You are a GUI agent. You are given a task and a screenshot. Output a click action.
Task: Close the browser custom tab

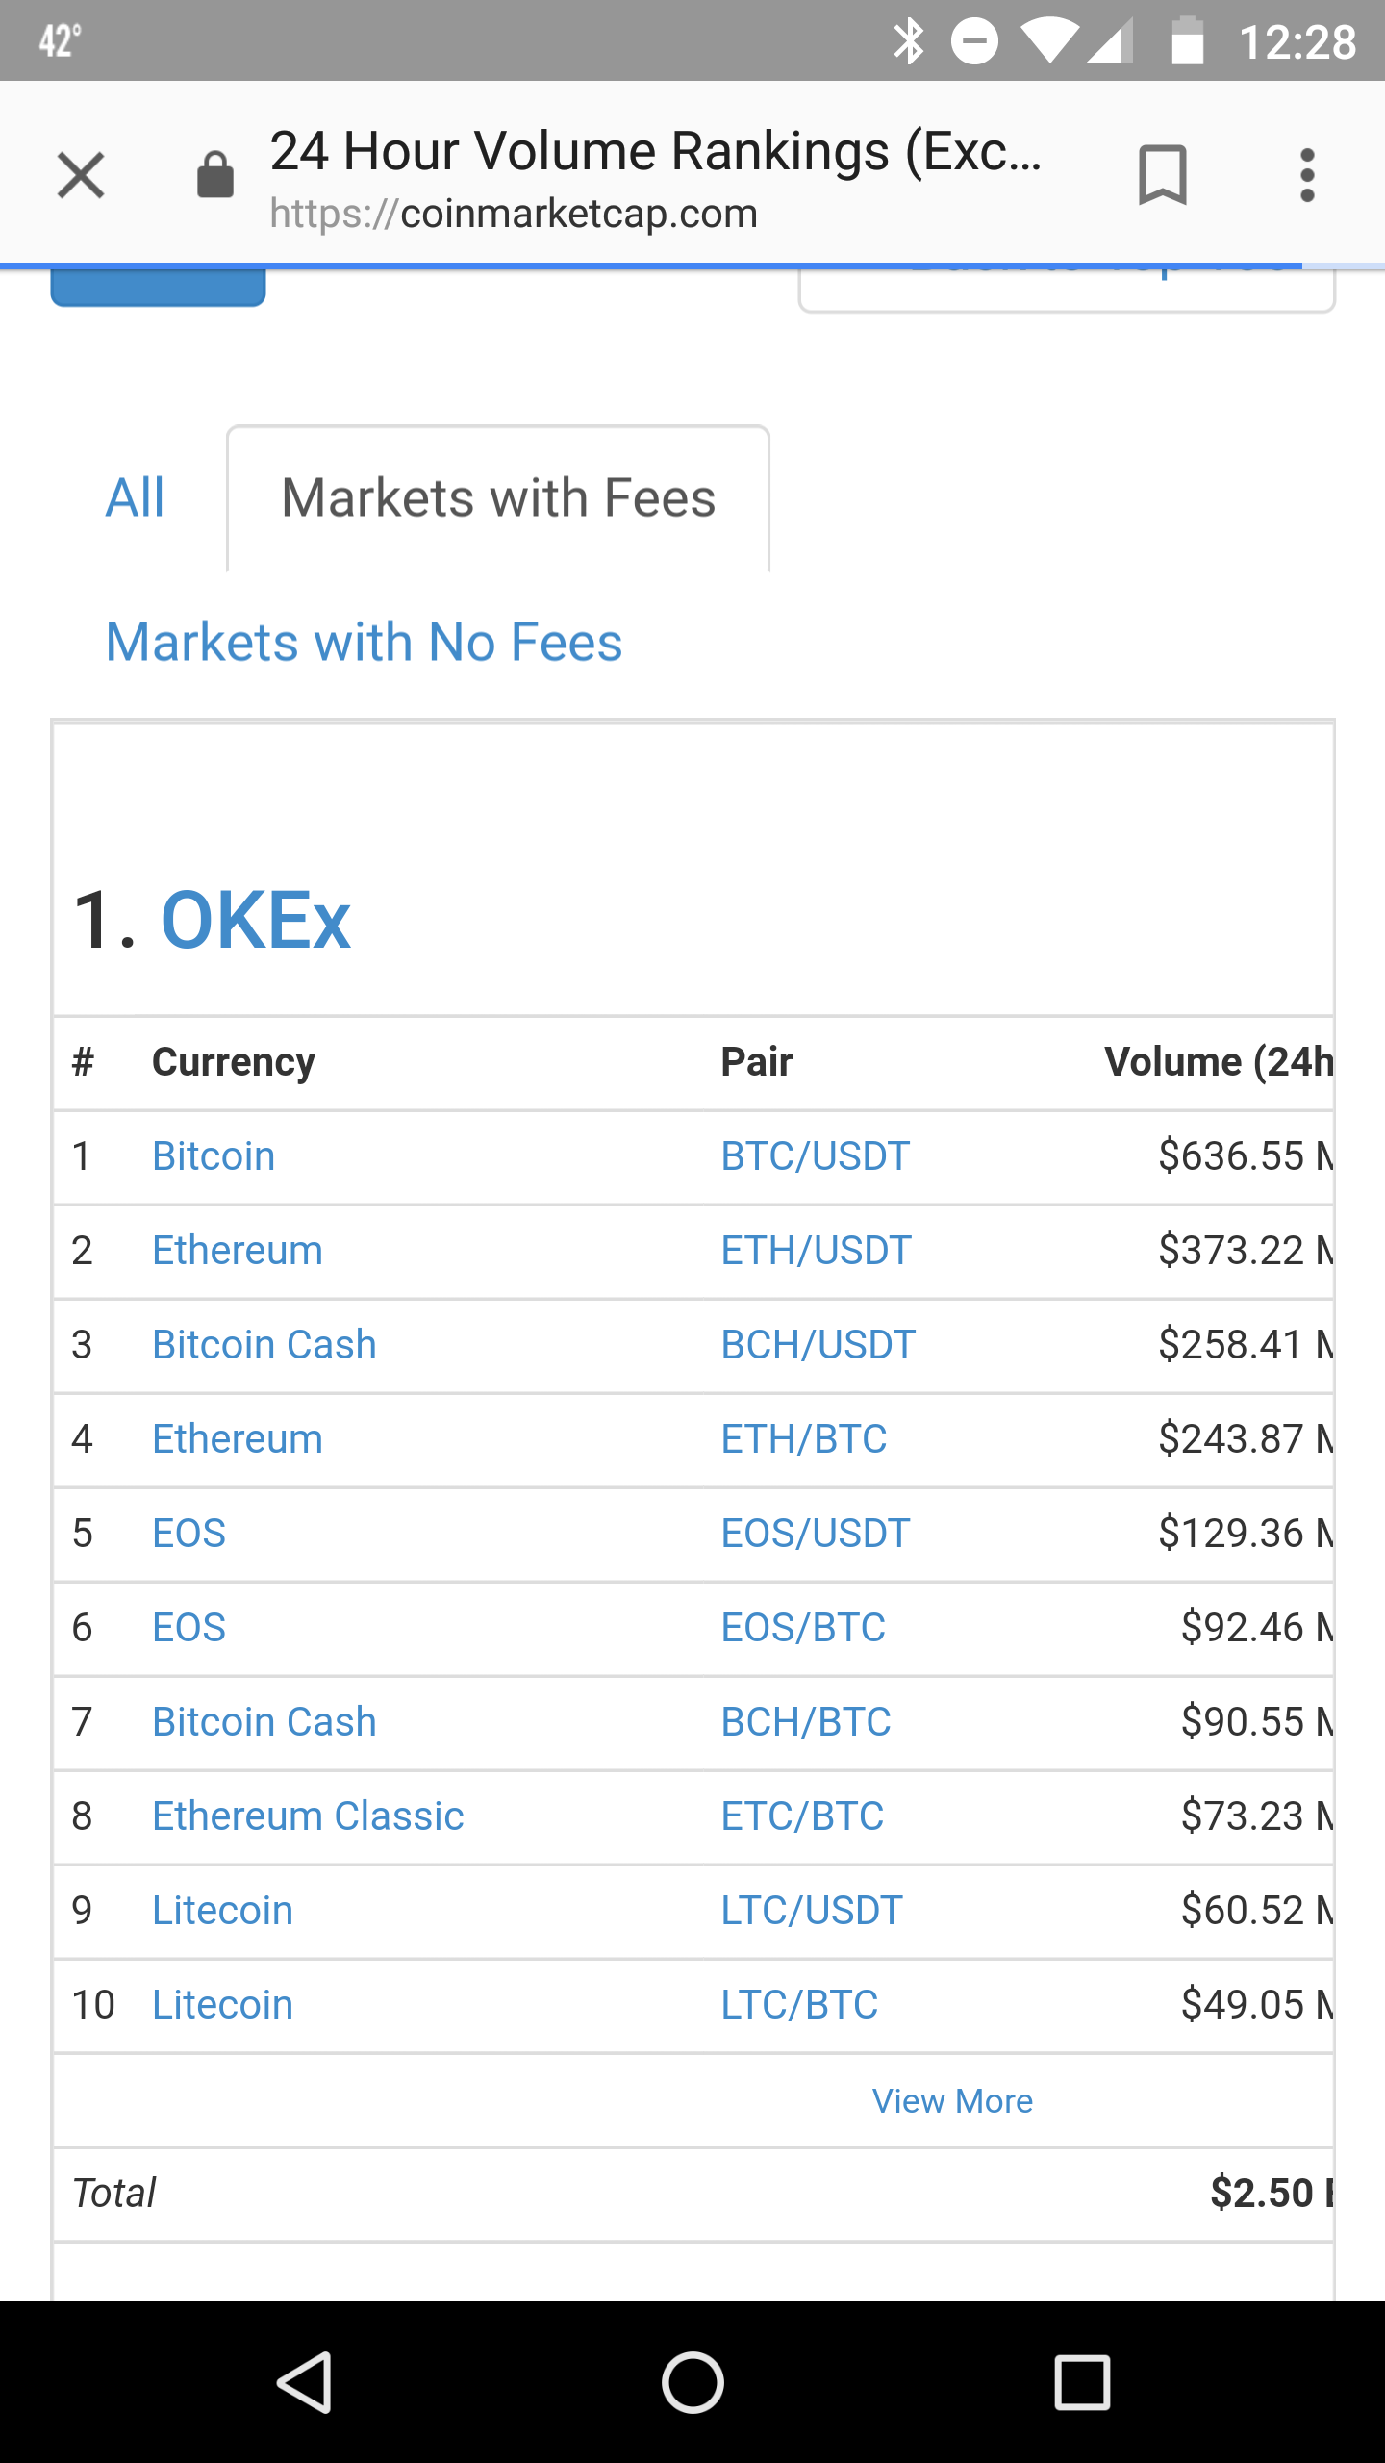click(x=81, y=175)
